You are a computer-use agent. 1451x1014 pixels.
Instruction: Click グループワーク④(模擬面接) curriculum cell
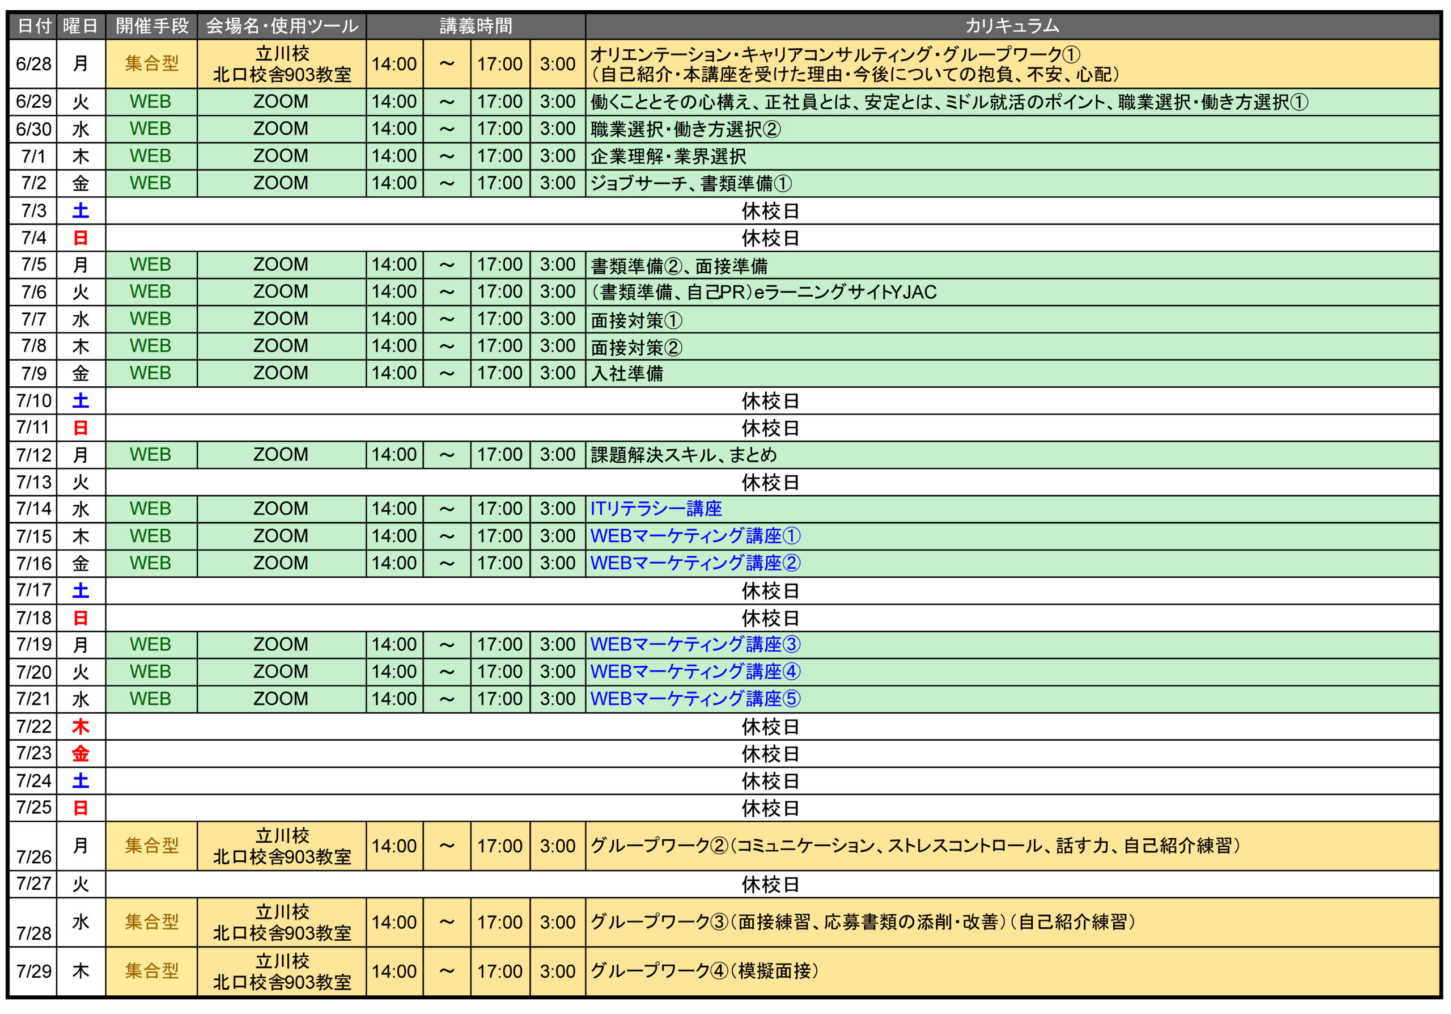[x=1012, y=972]
